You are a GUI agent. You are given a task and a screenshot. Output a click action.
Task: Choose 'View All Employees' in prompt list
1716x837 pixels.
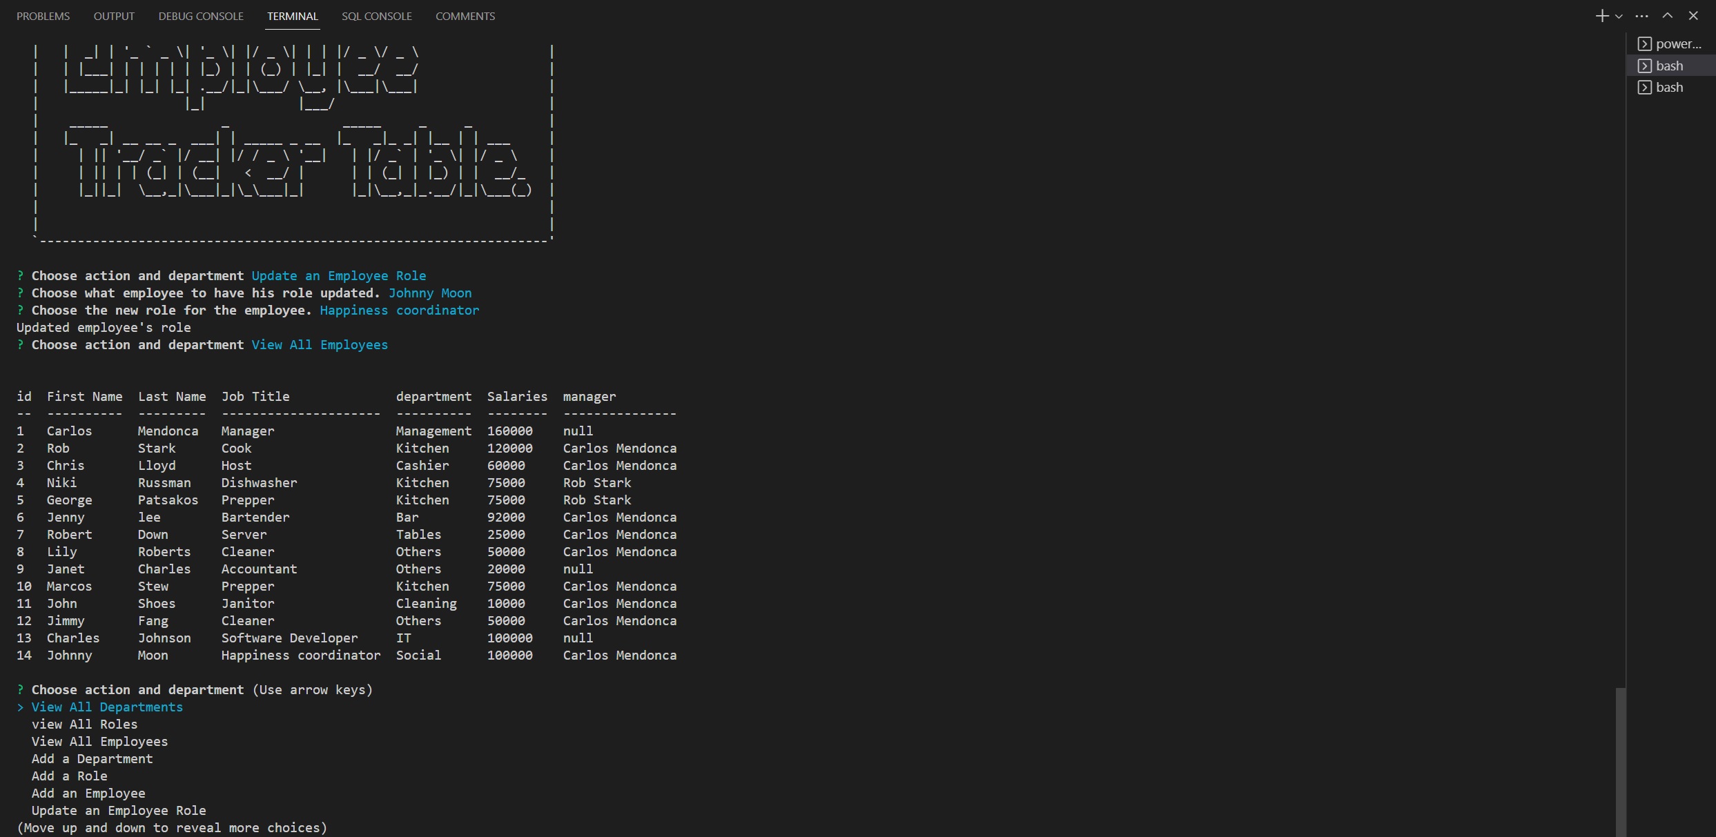[99, 742]
